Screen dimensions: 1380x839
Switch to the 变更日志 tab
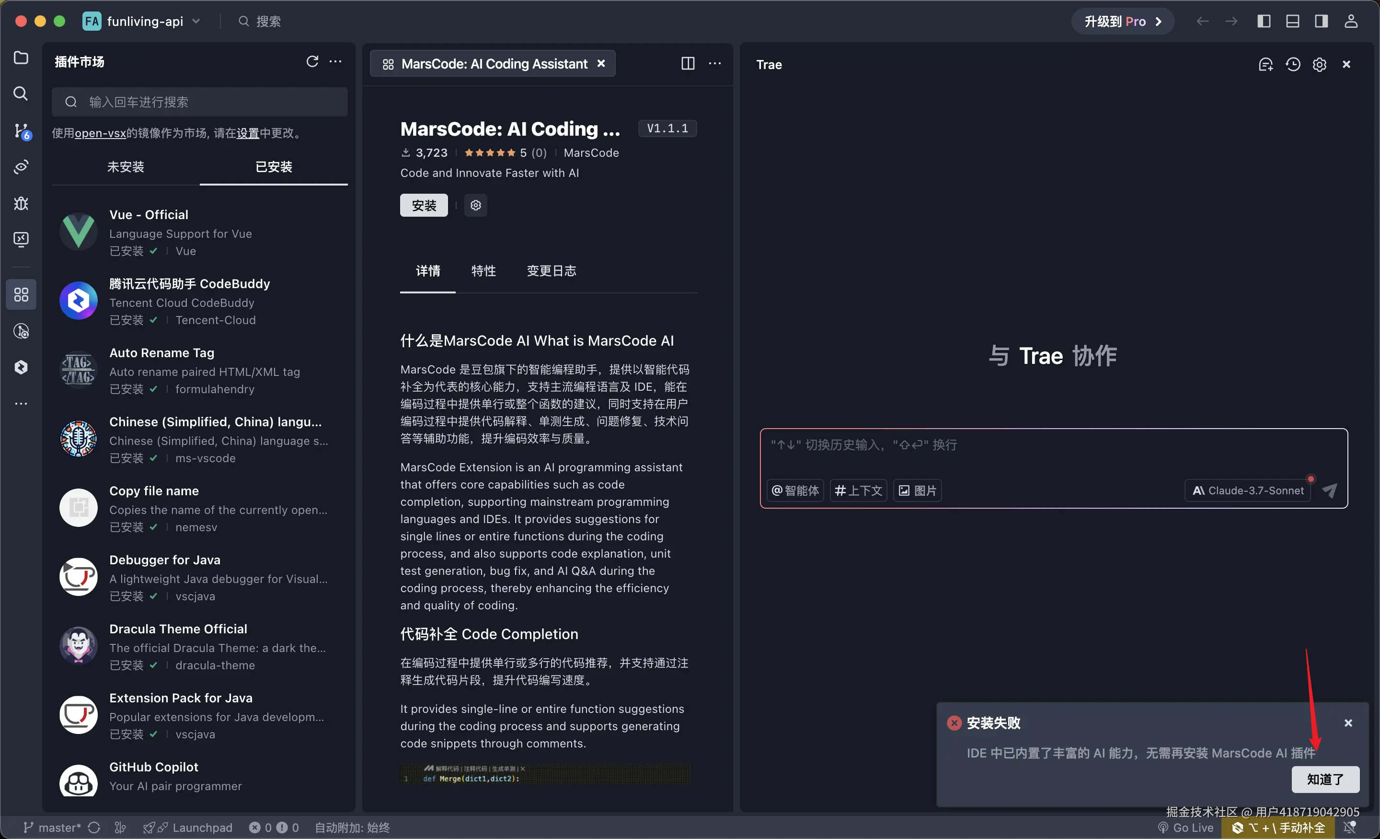coord(551,271)
